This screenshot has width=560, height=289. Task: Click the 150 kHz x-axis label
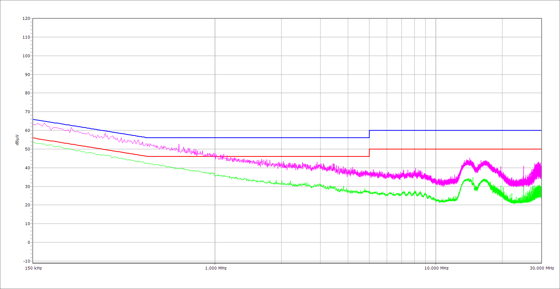[34, 268]
